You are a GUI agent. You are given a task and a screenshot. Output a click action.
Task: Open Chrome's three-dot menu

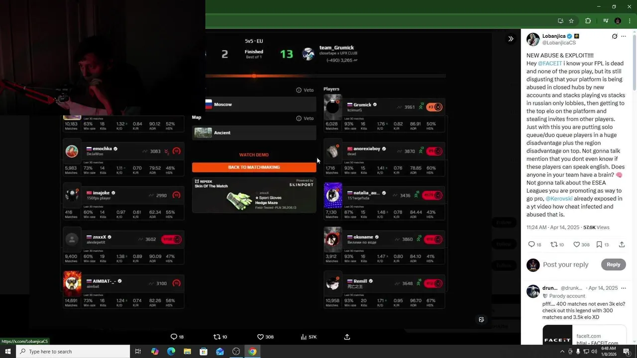click(x=630, y=21)
